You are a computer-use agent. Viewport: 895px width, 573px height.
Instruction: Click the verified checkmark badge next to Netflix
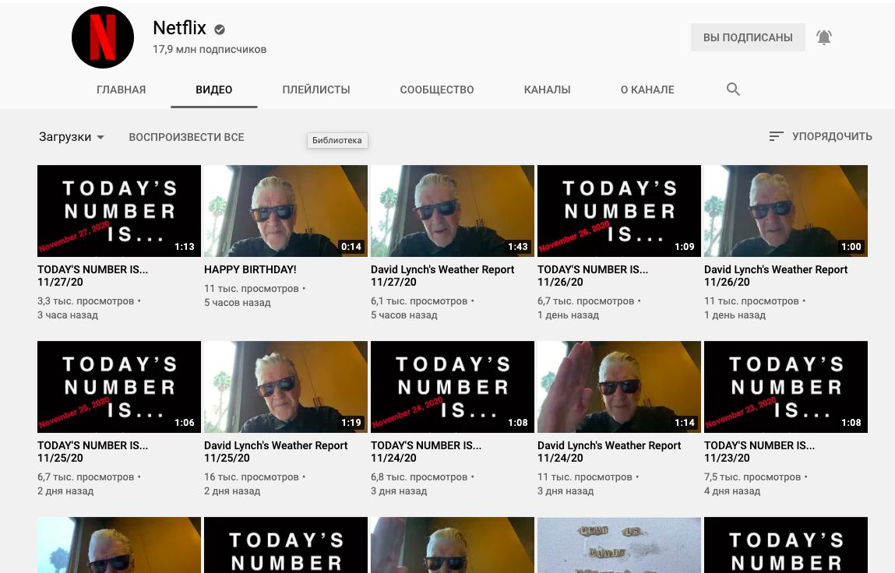[x=220, y=29]
